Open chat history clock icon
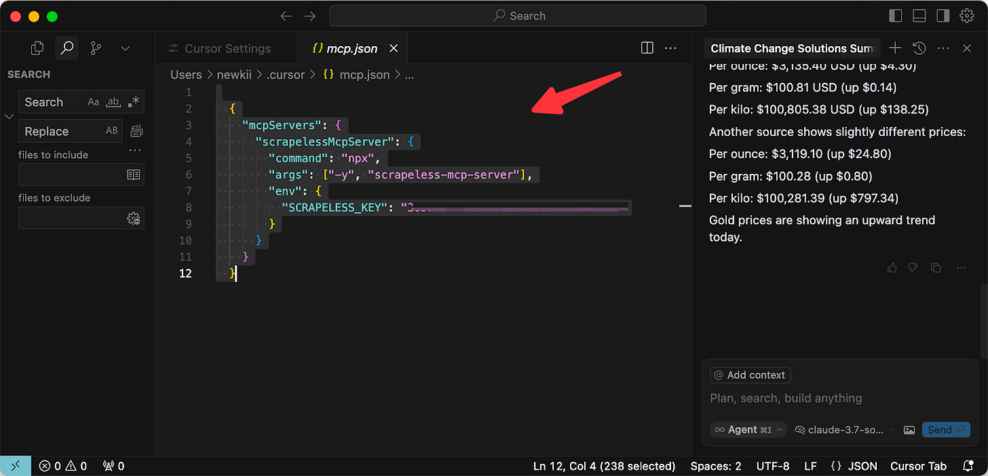Image resolution: width=988 pixels, height=476 pixels. (x=919, y=48)
